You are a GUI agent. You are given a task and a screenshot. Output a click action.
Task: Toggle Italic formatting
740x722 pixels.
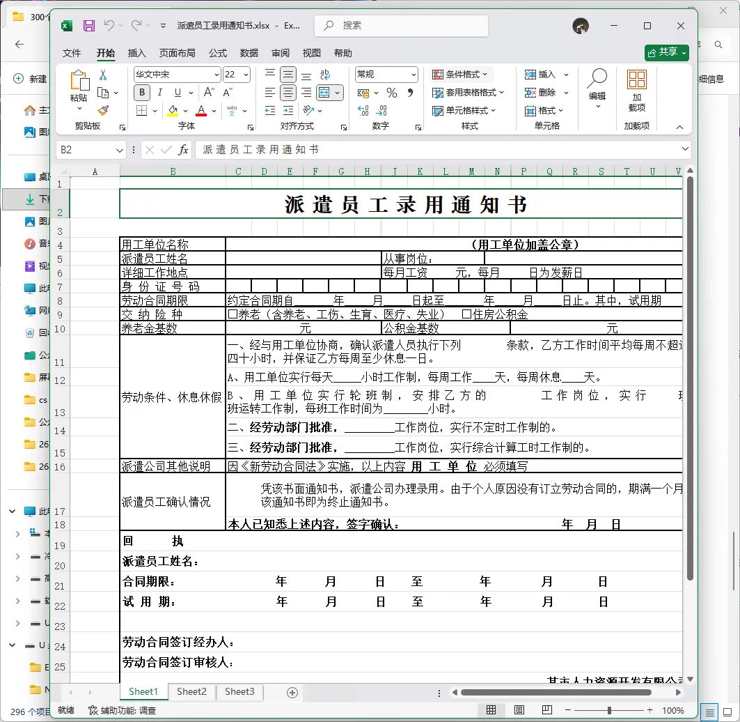pyautogui.click(x=160, y=93)
